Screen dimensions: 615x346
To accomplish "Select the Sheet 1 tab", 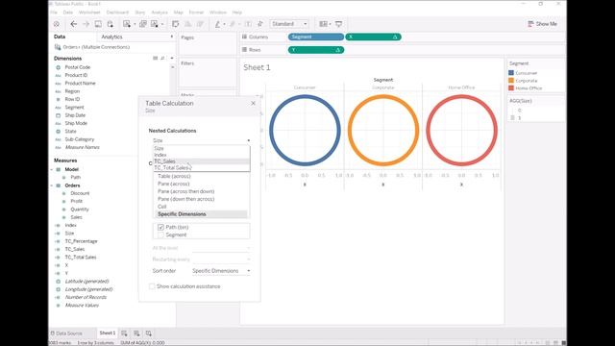I will pos(107,334).
